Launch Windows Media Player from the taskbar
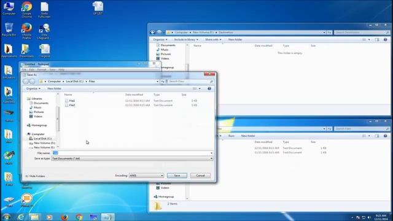Image resolution: width=393 pixels, height=221 pixels. (49, 217)
